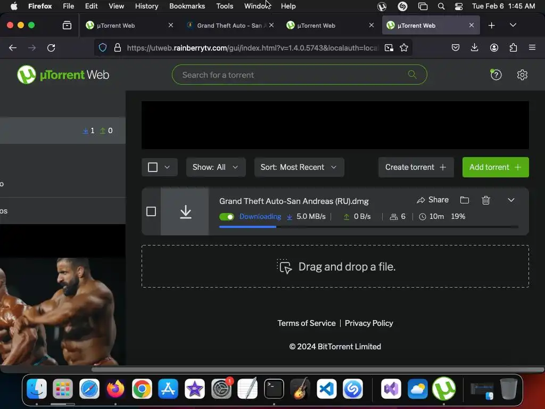This screenshot has width=545, height=409.
Task: Open Control Center in the menu bar
Action: click(459, 6)
